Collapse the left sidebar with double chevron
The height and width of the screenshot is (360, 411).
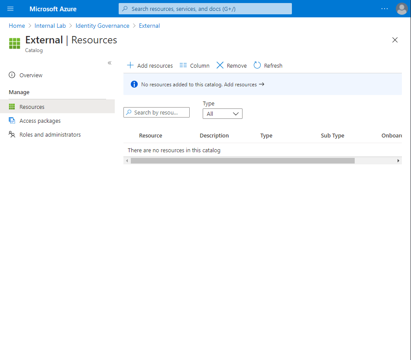(x=110, y=62)
